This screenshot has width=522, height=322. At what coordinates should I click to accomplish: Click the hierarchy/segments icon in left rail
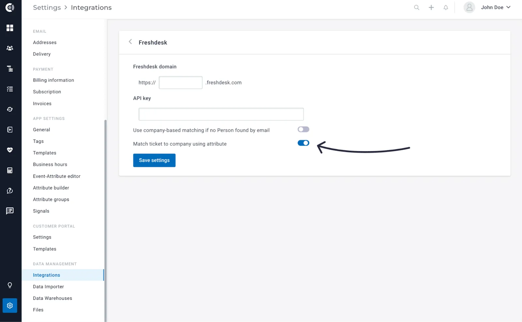[10, 68]
